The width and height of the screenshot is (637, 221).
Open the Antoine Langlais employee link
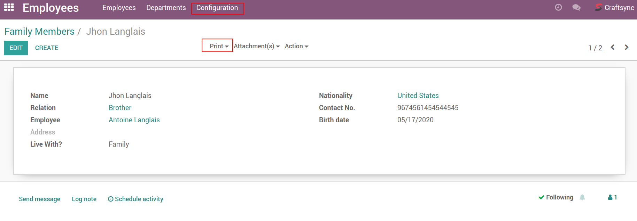134,120
